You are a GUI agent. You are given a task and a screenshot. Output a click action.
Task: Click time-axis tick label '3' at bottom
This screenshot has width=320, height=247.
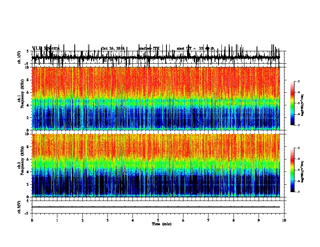[x=107, y=220]
